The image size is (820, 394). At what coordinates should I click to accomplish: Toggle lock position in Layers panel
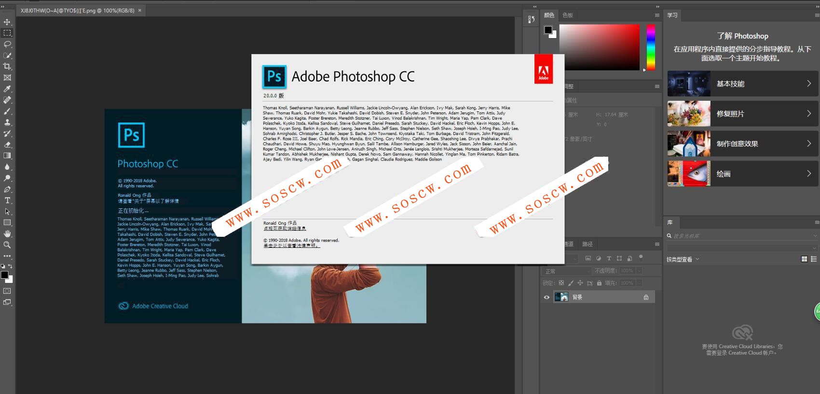tap(580, 283)
